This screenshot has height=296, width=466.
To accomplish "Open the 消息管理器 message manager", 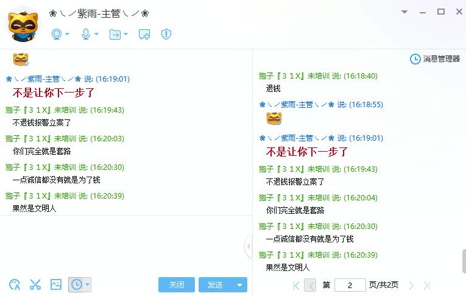I will (x=435, y=59).
